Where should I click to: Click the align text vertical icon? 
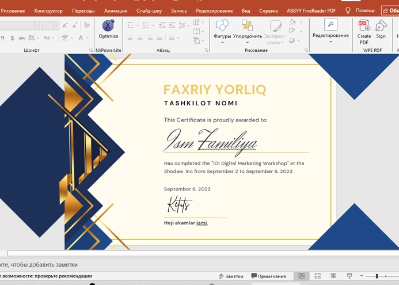click(x=196, y=31)
